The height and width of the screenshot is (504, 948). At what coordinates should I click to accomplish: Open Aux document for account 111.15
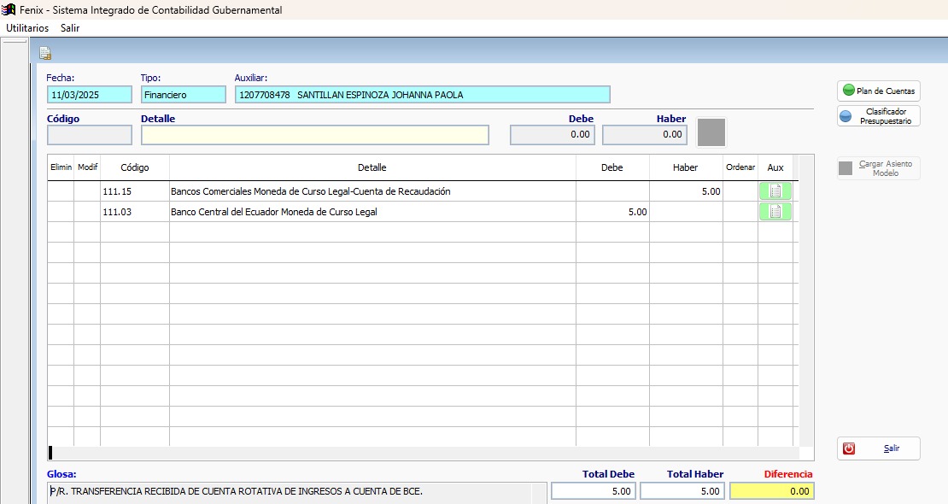pos(775,191)
